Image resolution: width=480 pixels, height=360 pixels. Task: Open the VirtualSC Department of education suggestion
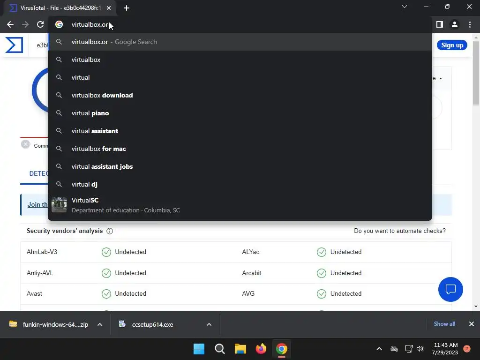tap(240, 205)
